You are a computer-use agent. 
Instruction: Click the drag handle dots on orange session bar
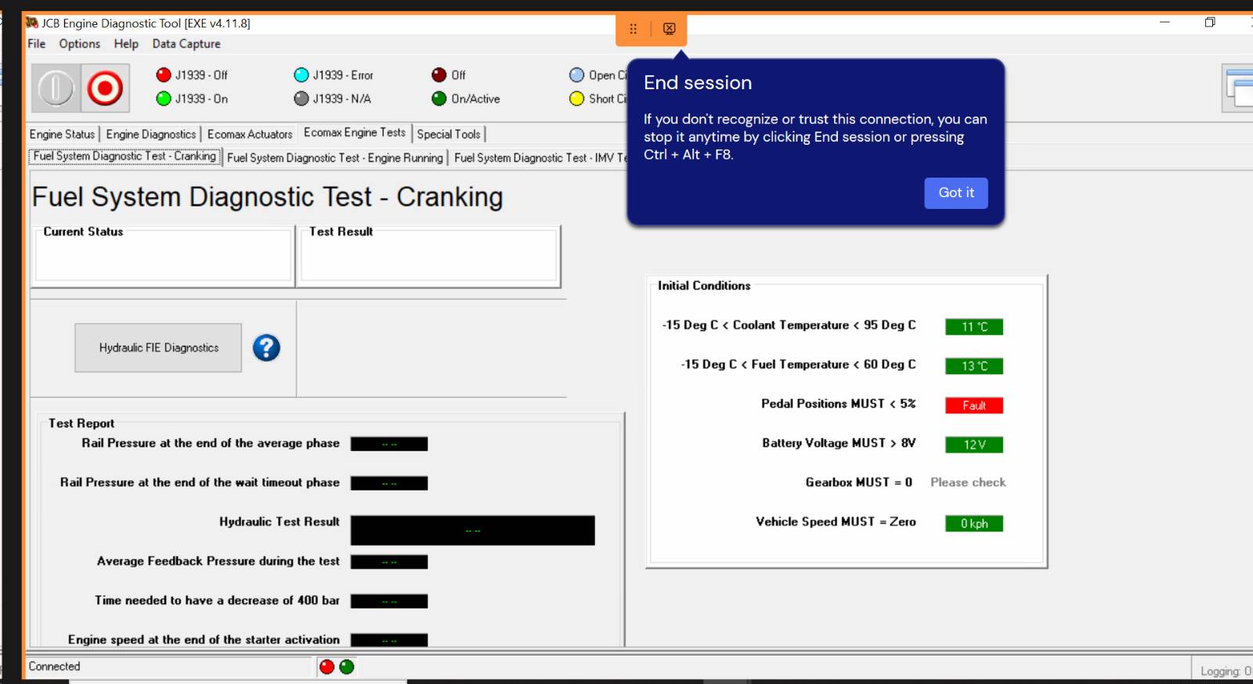[x=633, y=29]
